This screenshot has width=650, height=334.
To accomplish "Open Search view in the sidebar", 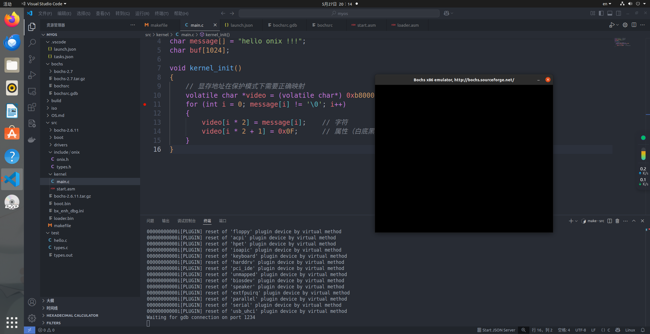I will (x=32, y=43).
